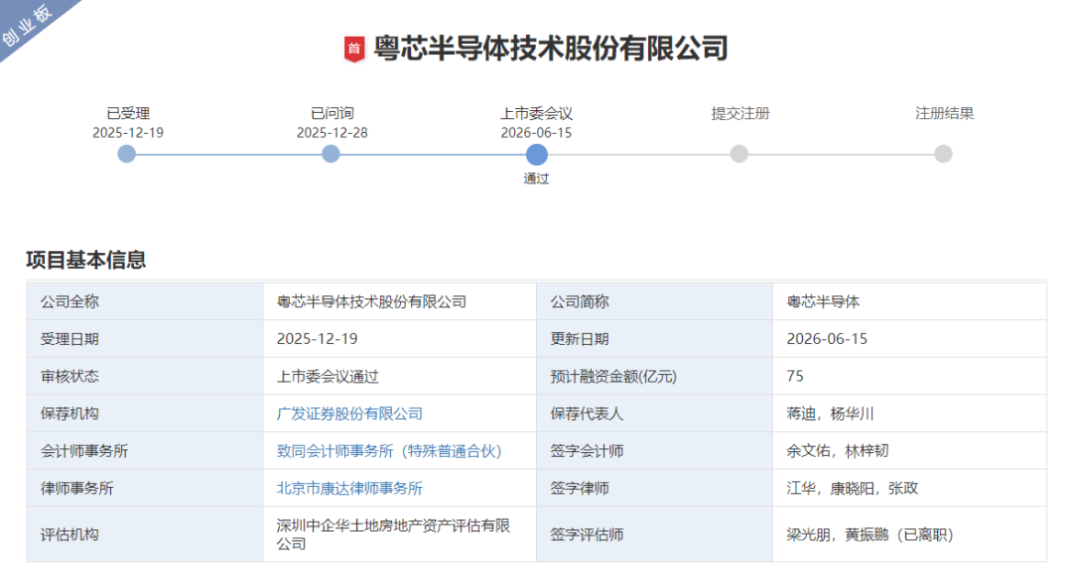Click the 梁光朋，黄振鹏（已离职）cell
The width and height of the screenshot is (1072, 586).
click(910, 534)
